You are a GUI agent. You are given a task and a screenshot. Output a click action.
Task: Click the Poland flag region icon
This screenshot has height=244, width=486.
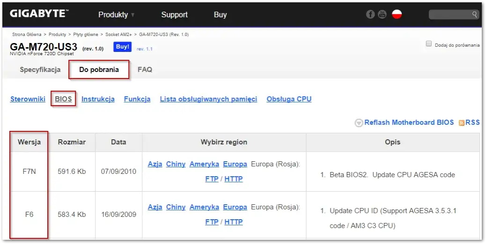(397, 14)
